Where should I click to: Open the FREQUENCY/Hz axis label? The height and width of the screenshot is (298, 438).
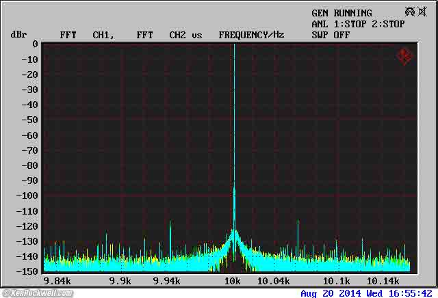[x=251, y=34]
